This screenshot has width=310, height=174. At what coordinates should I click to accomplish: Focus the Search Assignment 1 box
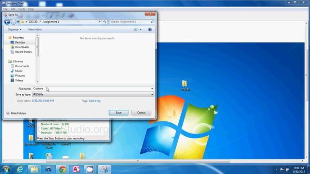tap(129, 22)
